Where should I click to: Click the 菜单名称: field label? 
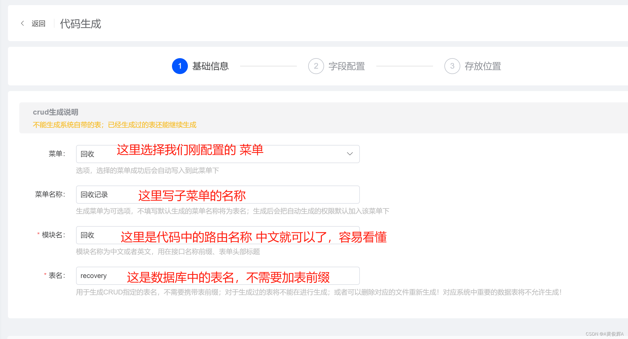tap(50, 194)
